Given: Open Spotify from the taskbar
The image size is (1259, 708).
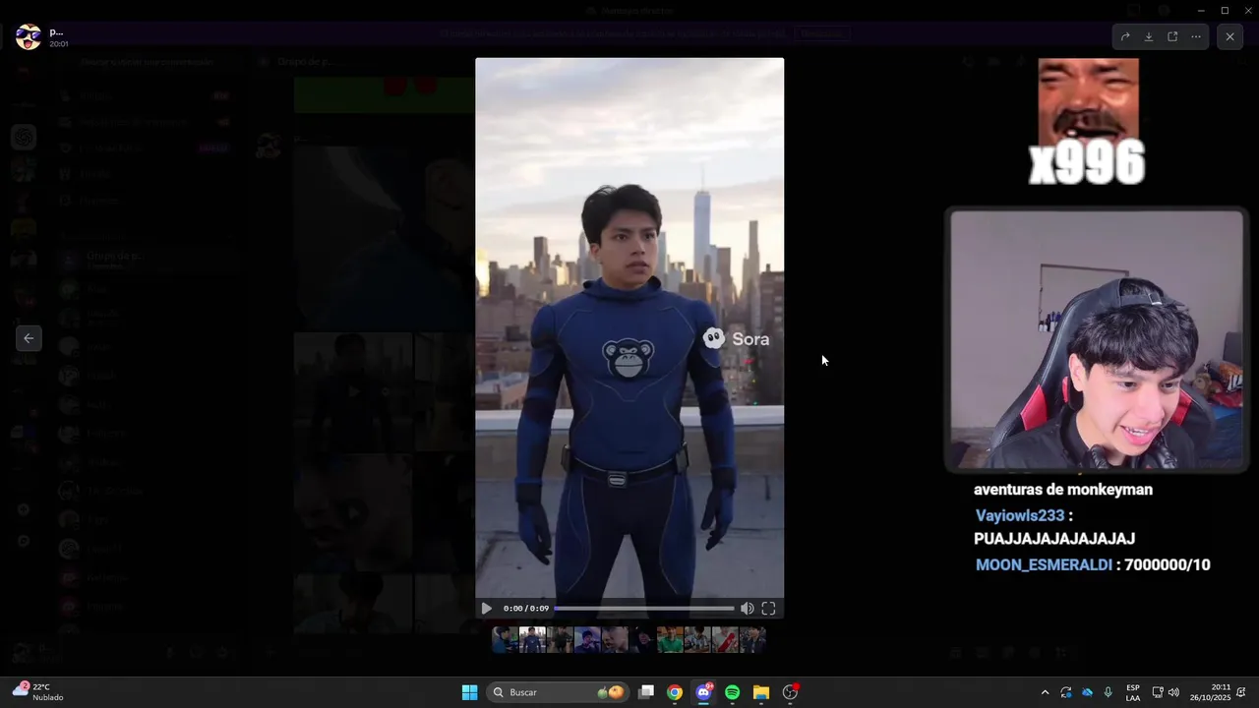Looking at the screenshot, I should (732, 692).
